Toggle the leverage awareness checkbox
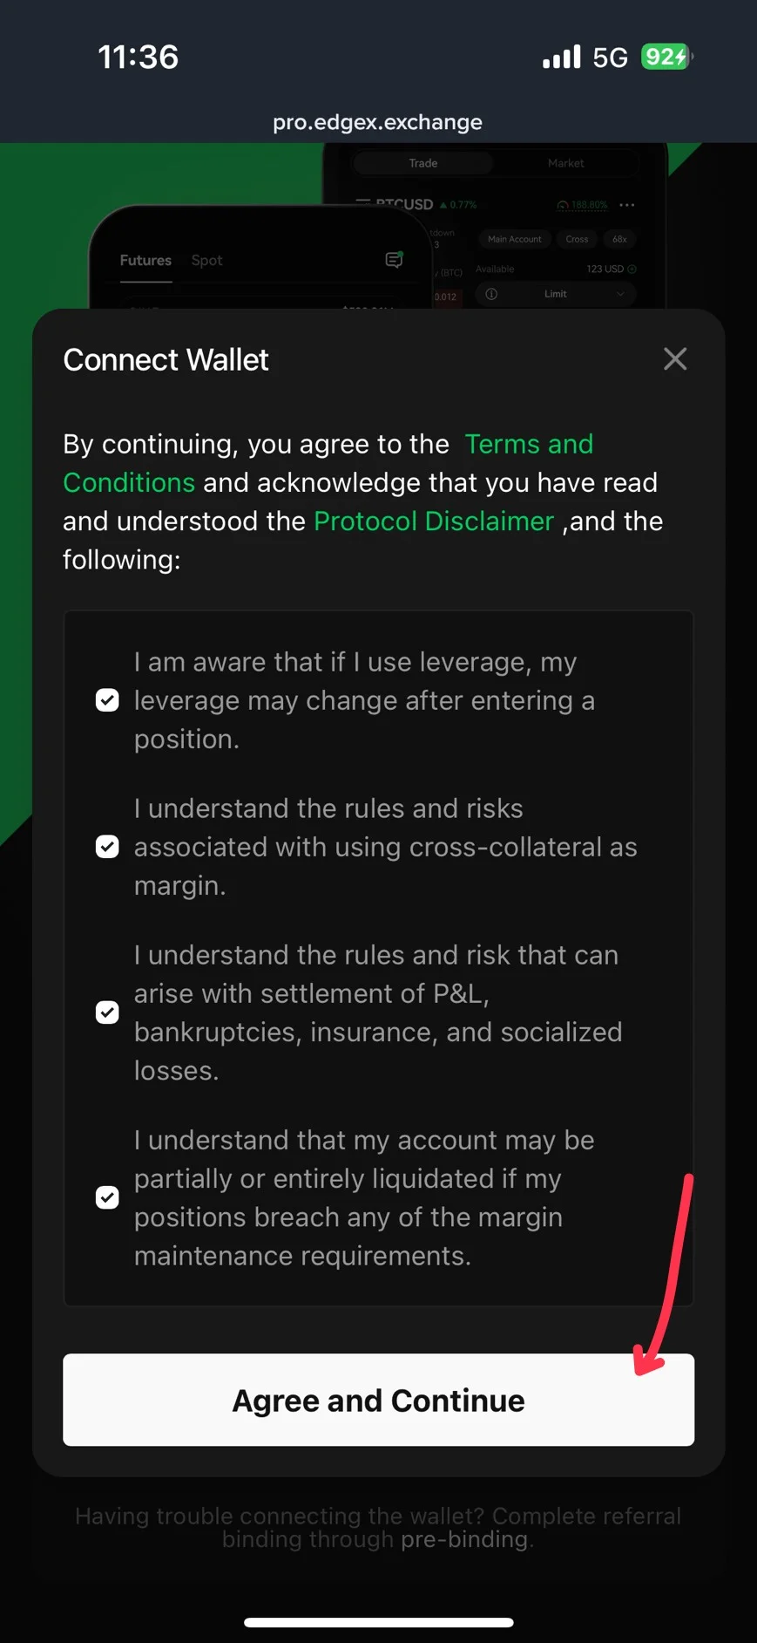757x1643 pixels. tap(107, 700)
